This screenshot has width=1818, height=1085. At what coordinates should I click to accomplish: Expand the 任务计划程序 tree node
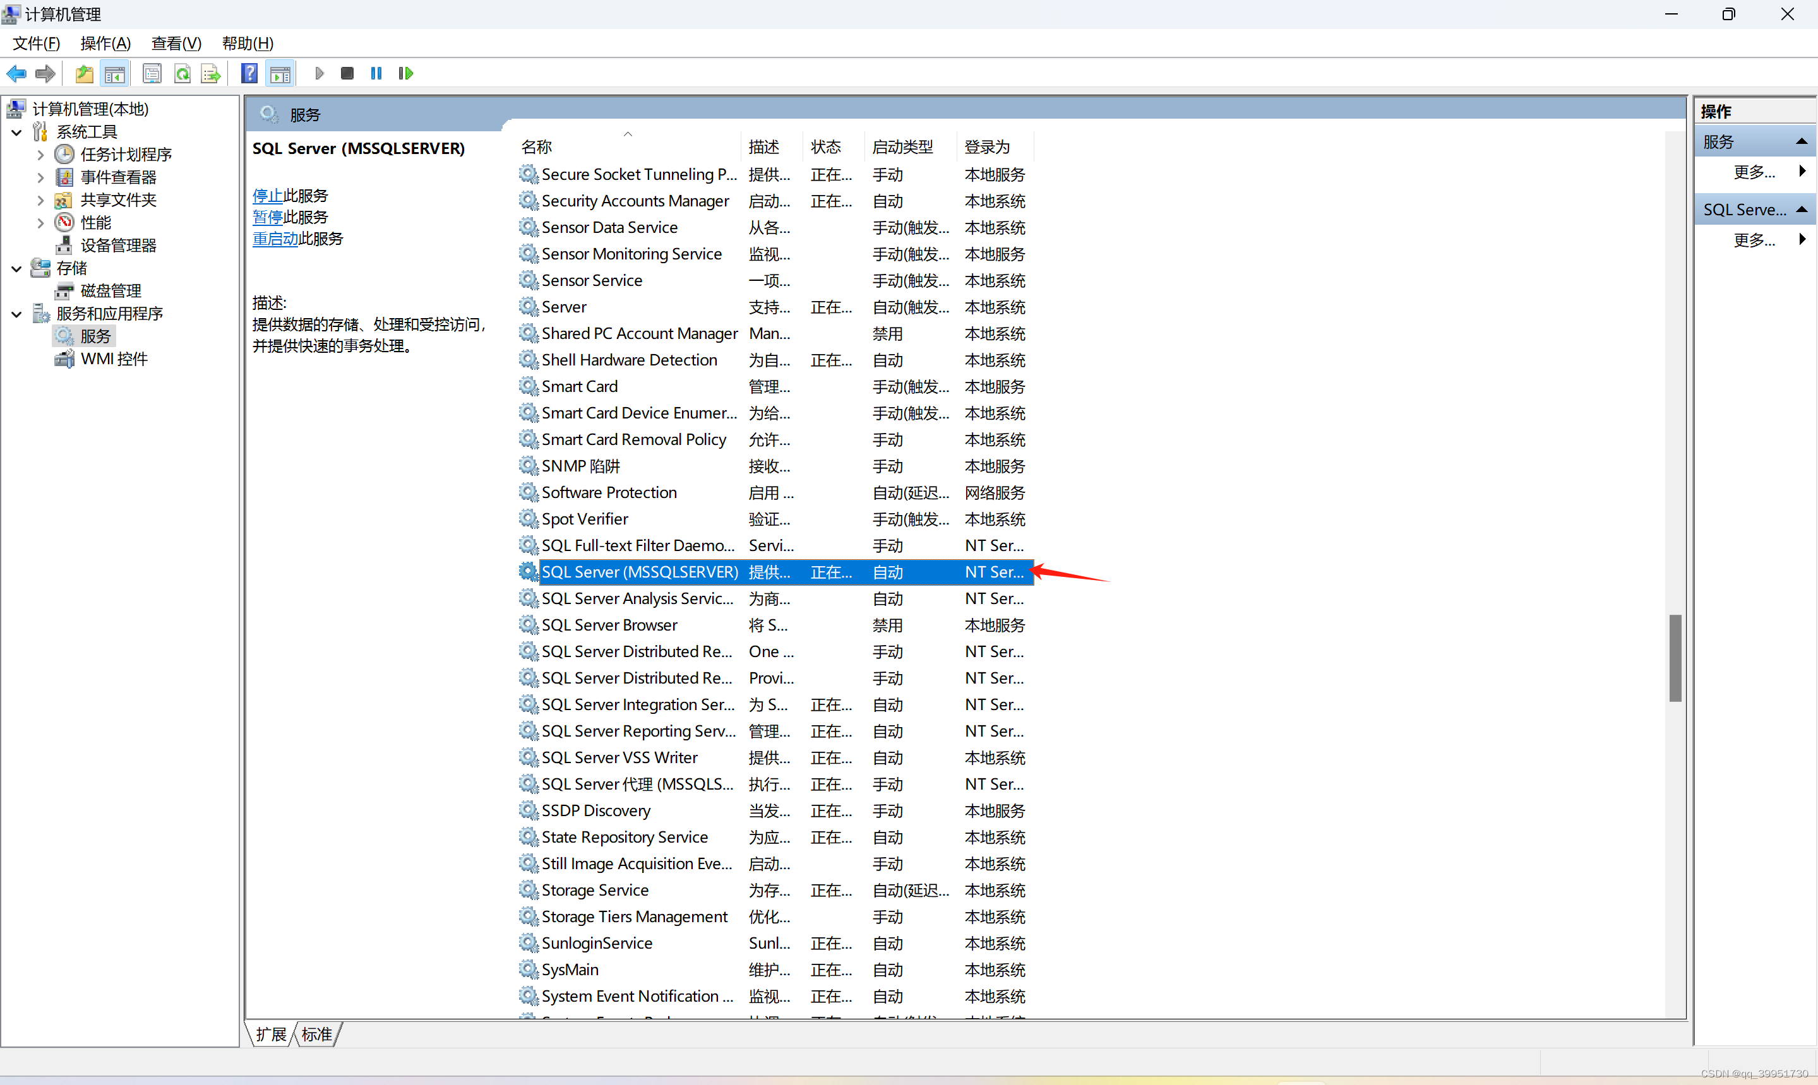(40, 155)
